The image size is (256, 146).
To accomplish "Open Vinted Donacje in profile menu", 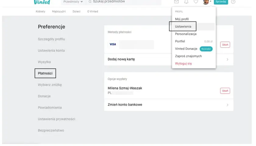I will 186,49.
